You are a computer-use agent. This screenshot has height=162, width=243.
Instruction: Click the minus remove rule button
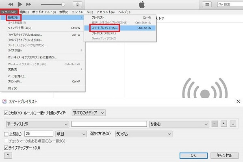coord(215,124)
